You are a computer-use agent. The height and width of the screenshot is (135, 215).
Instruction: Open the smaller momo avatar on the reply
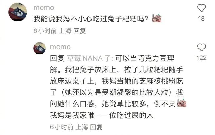pyautogui.click(x=40, y=48)
